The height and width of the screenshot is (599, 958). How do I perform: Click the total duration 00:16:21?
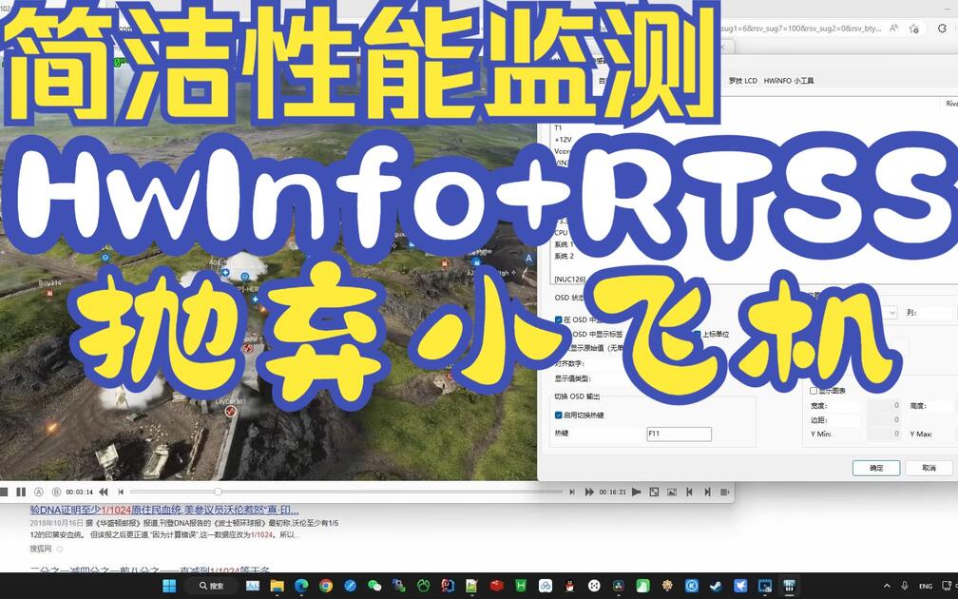coord(612,492)
